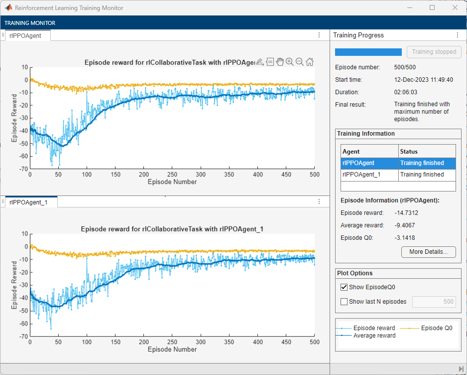
Task: Select the Pan hand tool
Action: click(280, 62)
